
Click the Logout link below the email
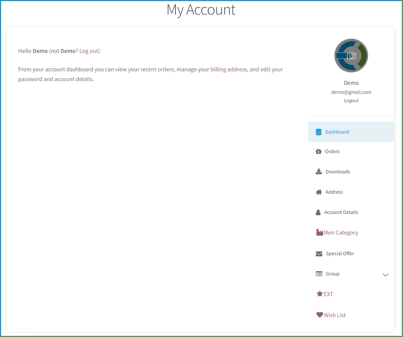tap(351, 100)
